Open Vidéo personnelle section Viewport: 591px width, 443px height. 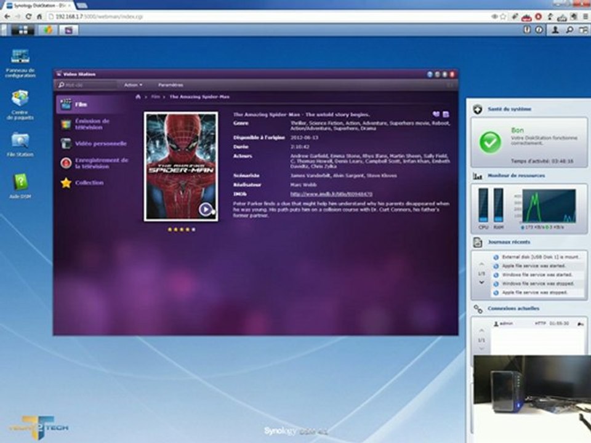[x=100, y=143]
